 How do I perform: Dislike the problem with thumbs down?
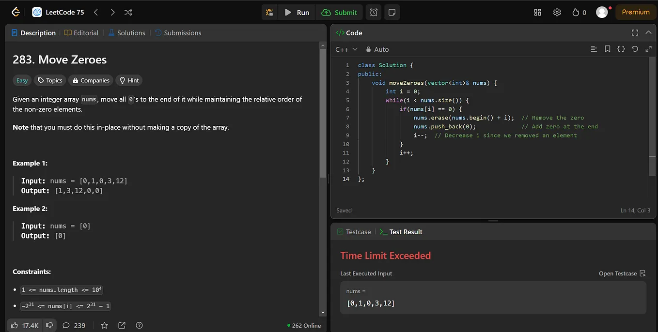[x=49, y=325]
